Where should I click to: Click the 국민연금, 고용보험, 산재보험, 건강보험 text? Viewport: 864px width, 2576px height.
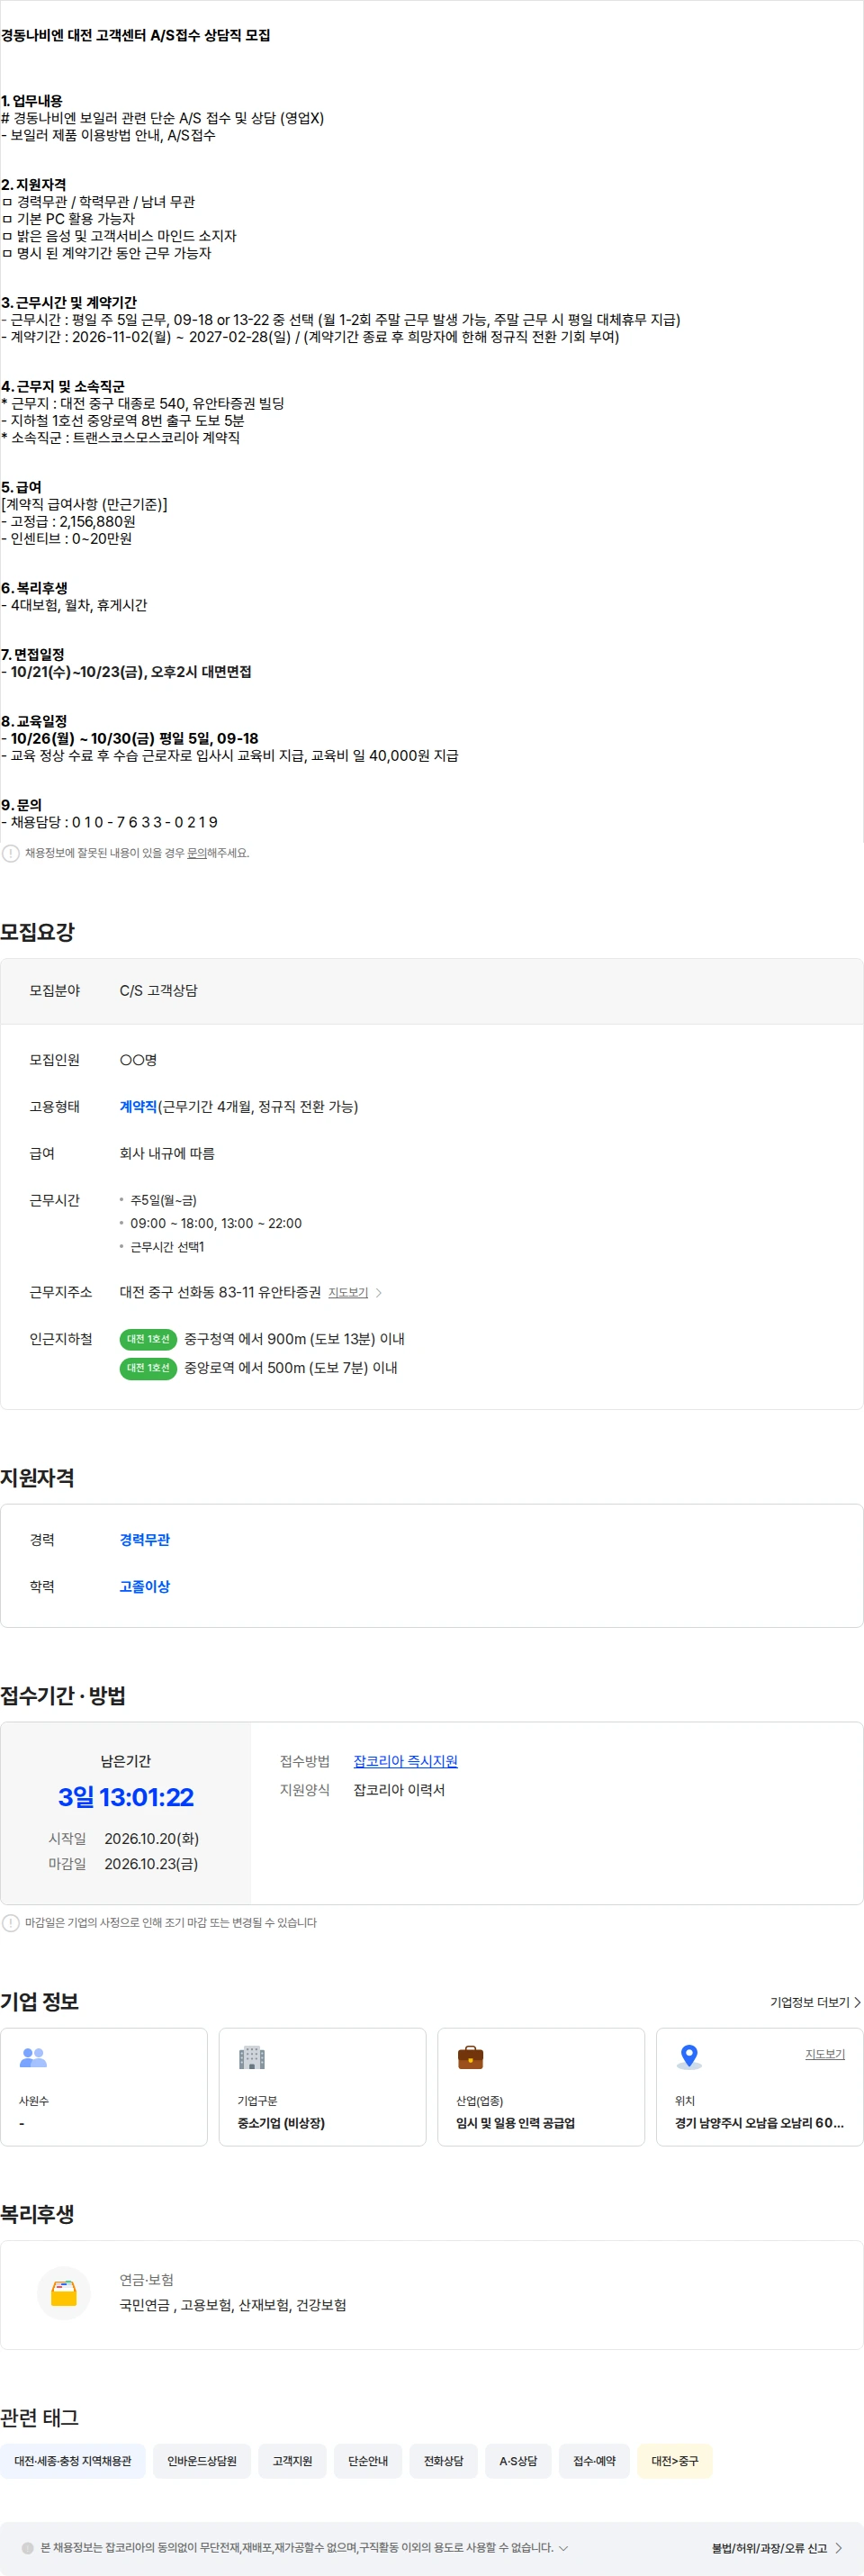[233, 2305]
